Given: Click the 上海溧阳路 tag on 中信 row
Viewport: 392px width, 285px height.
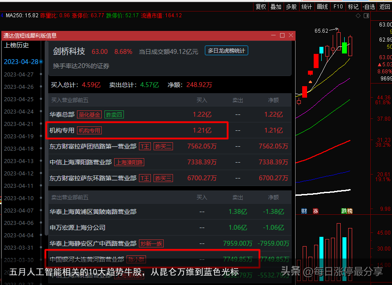Looking at the screenshot, I should pyautogui.click(x=129, y=162).
